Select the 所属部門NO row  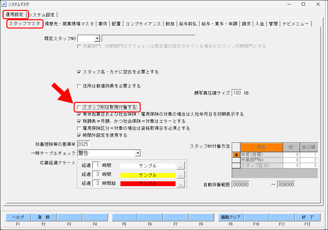coord(275,160)
